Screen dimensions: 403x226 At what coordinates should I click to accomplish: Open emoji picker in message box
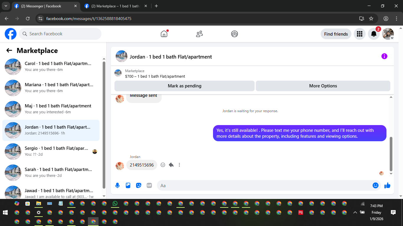375,185
